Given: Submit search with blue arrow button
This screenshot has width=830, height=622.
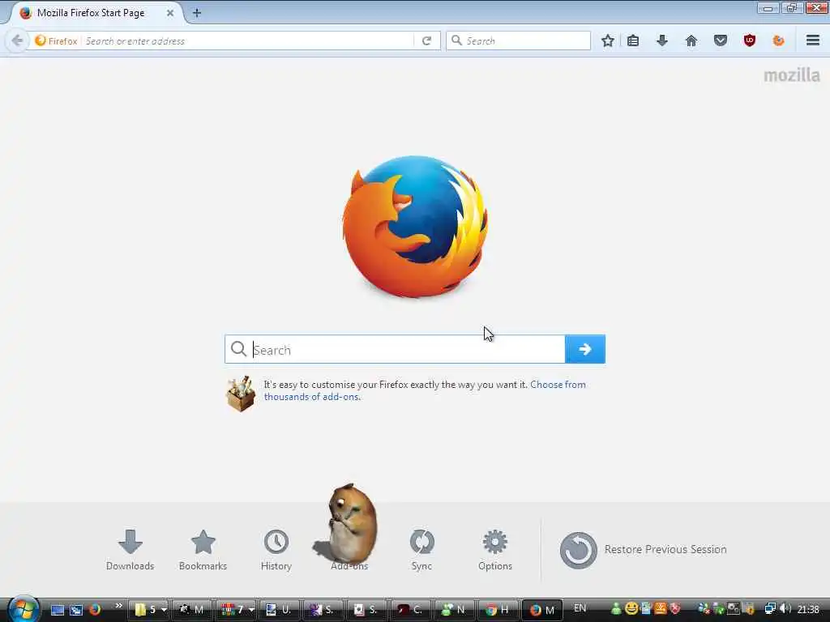Looking at the screenshot, I should [585, 349].
